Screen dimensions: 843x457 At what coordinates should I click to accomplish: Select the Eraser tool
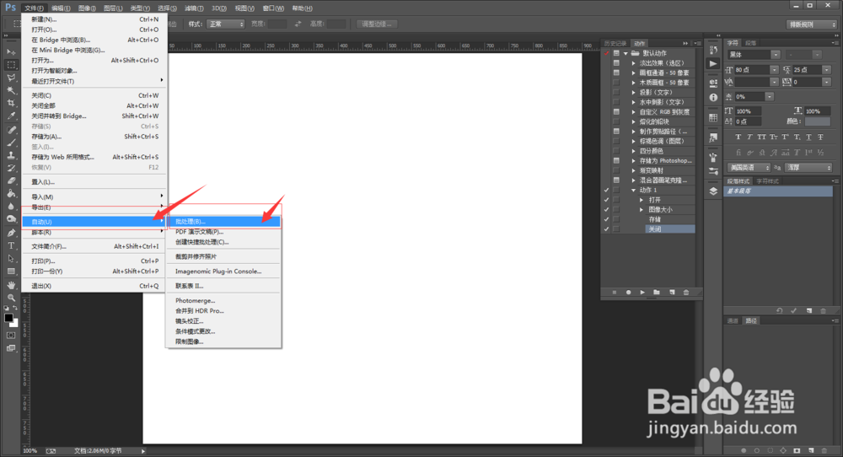click(11, 181)
